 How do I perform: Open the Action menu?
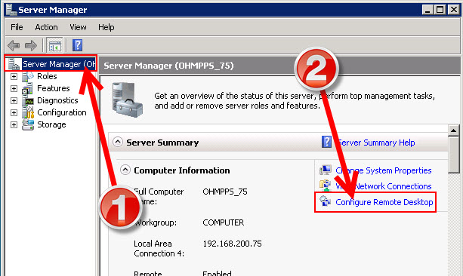pyautogui.click(x=46, y=27)
